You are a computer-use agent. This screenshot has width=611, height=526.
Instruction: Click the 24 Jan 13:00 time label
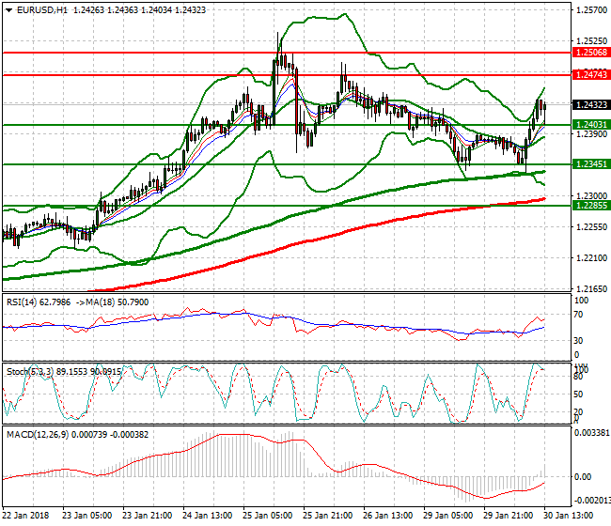pyautogui.click(x=205, y=516)
